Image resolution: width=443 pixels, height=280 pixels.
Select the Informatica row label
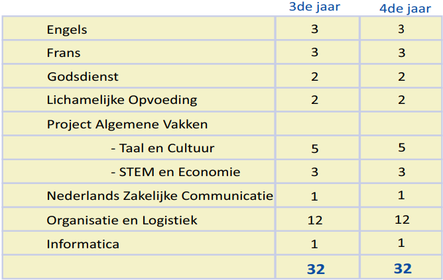[83, 244]
